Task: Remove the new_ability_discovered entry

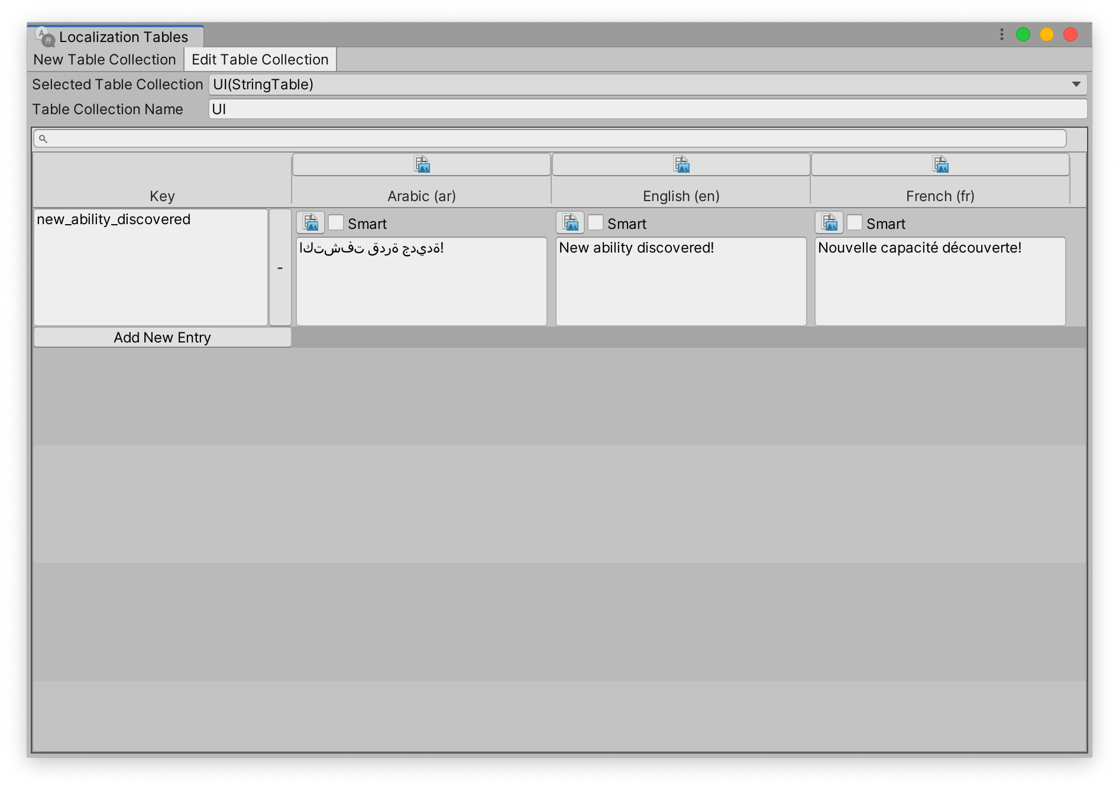Action: click(x=281, y=267)
